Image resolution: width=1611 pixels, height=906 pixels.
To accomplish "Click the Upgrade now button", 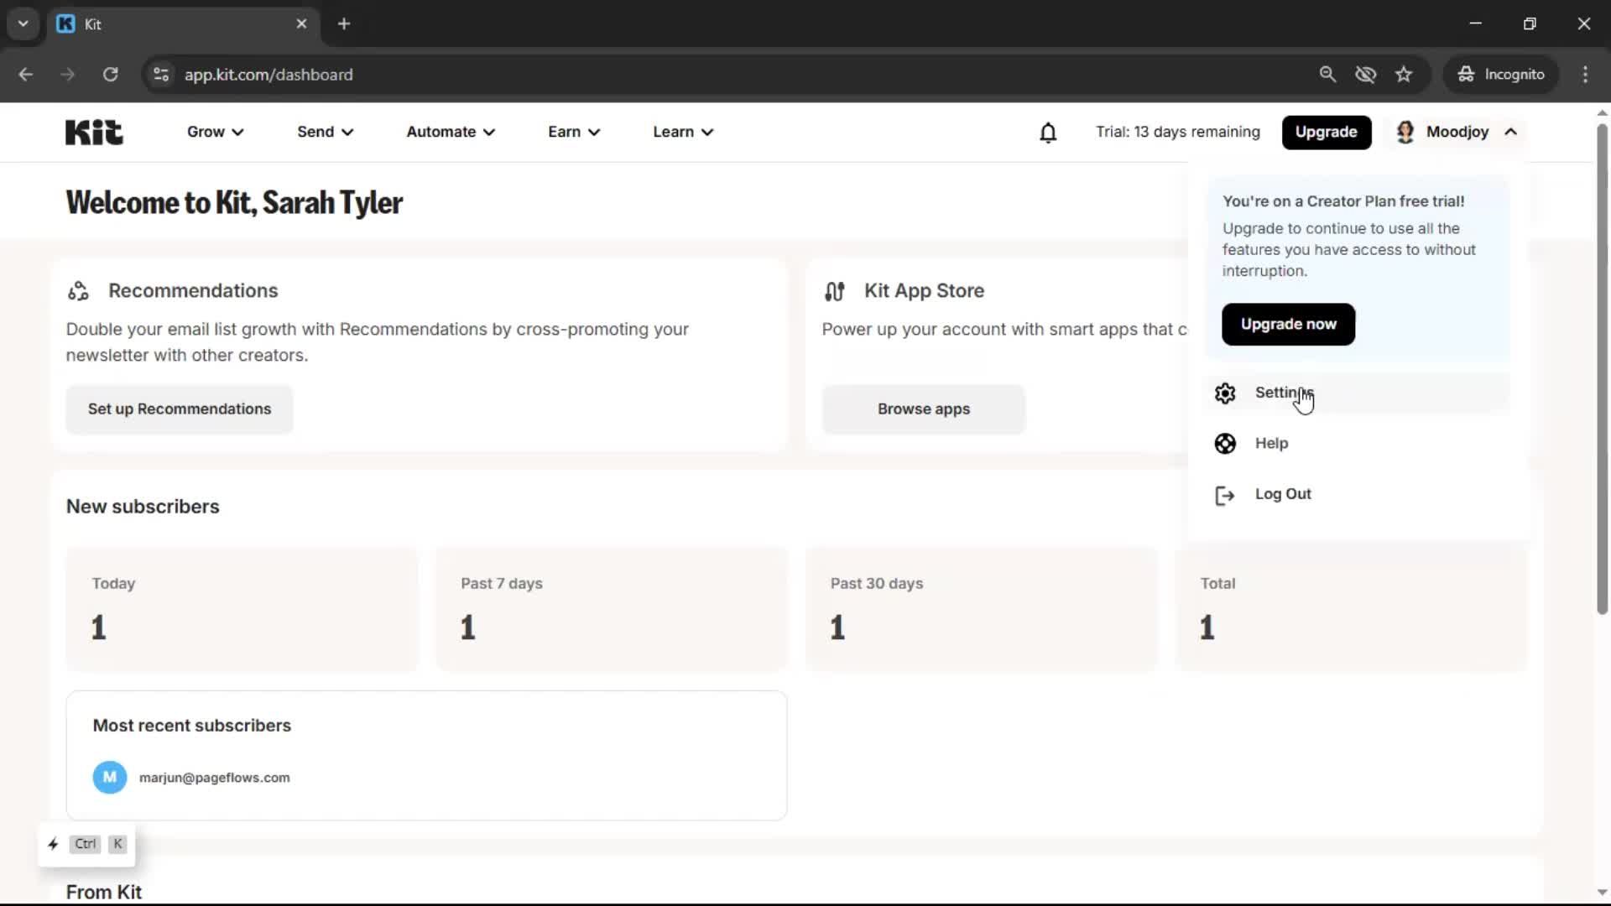I will click(1288, 325).
